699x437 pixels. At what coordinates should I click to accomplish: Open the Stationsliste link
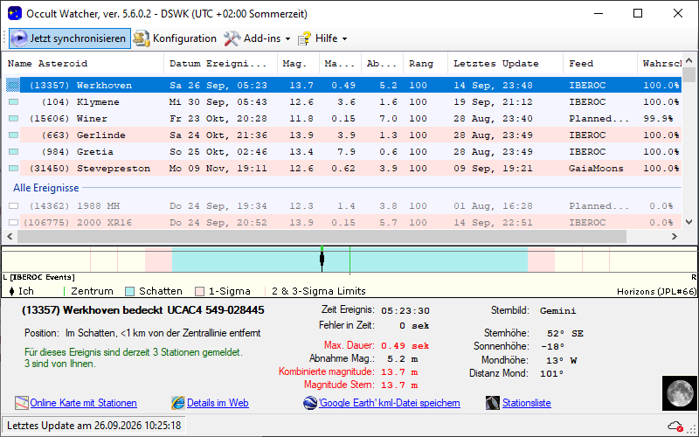pos(527,403)
